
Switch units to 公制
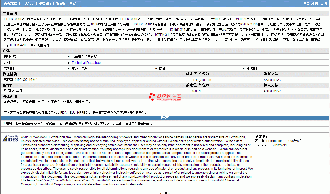click(324, 3)
